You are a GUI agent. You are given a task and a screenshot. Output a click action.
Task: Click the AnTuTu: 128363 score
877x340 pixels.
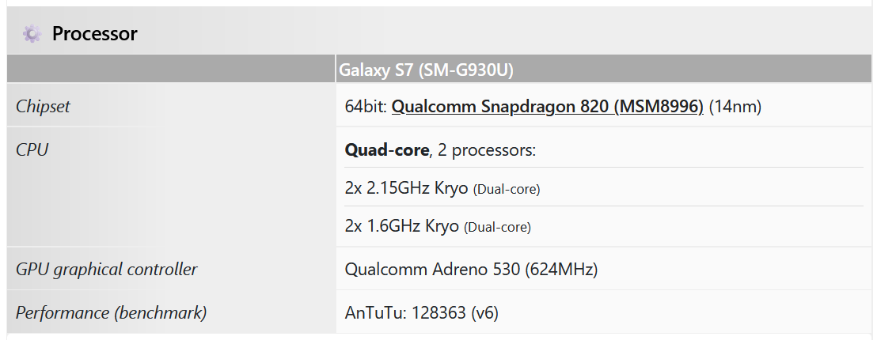[405, 312]
